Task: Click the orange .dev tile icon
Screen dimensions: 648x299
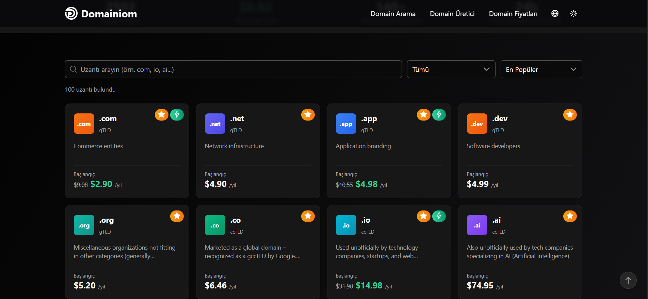Action: tap(477, 124)
